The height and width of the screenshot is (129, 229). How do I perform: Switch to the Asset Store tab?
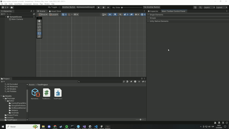55,11
